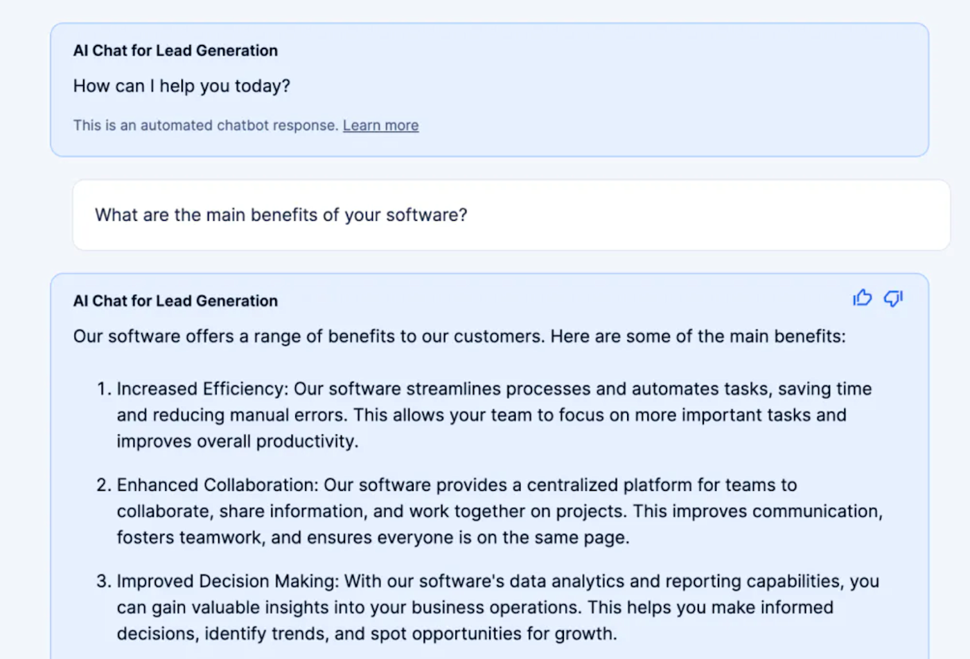Screen dimensions: 970x659
Task: Click the "Our software offers a range" intro line
Action: click(x=459, y=336)
